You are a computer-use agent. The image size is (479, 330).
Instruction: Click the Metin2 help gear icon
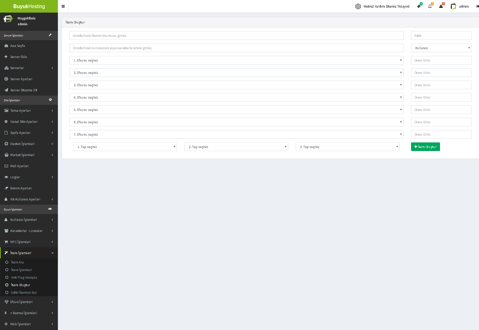pos(358,6)
